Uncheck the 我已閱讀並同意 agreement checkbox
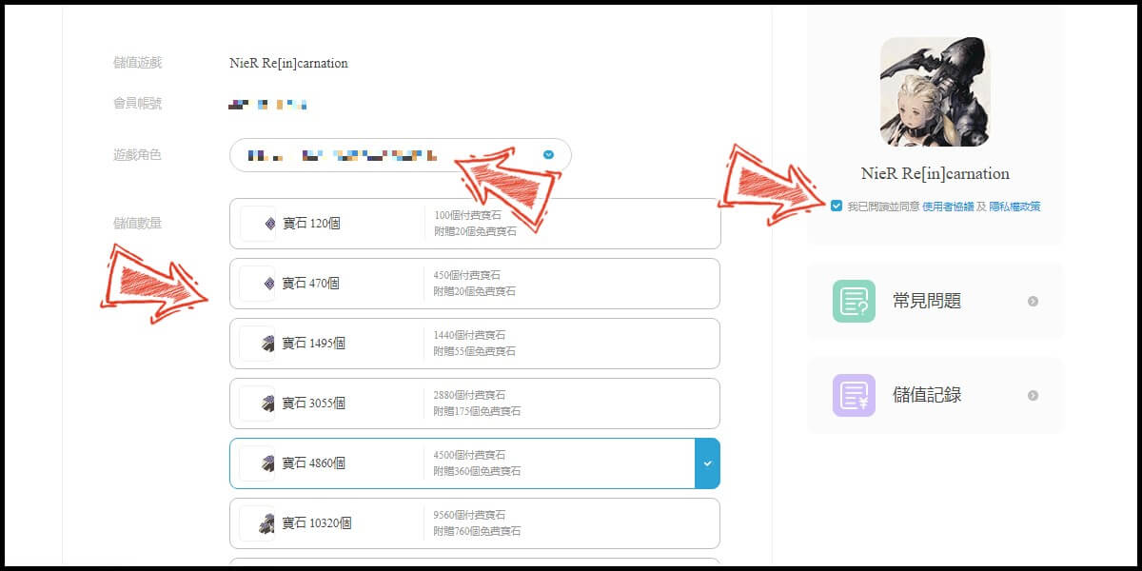Screen dimensions: 1142x571 pos(837,206)
